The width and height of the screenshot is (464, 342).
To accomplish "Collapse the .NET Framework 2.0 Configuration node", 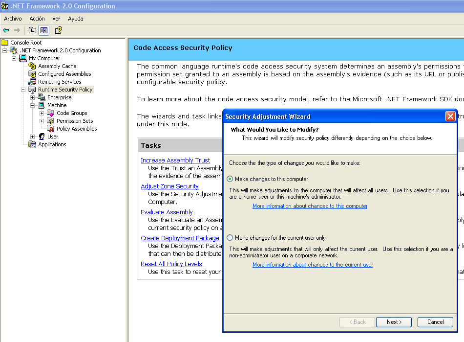I will click(x=5, y=50).
